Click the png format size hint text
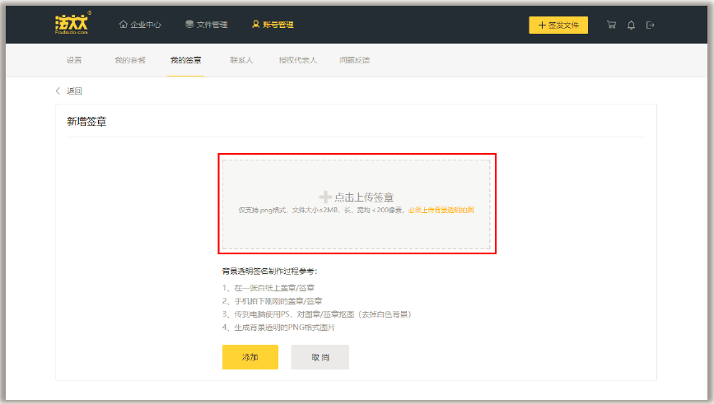Viewport: 714px width, 404px height. pos(321,210)
